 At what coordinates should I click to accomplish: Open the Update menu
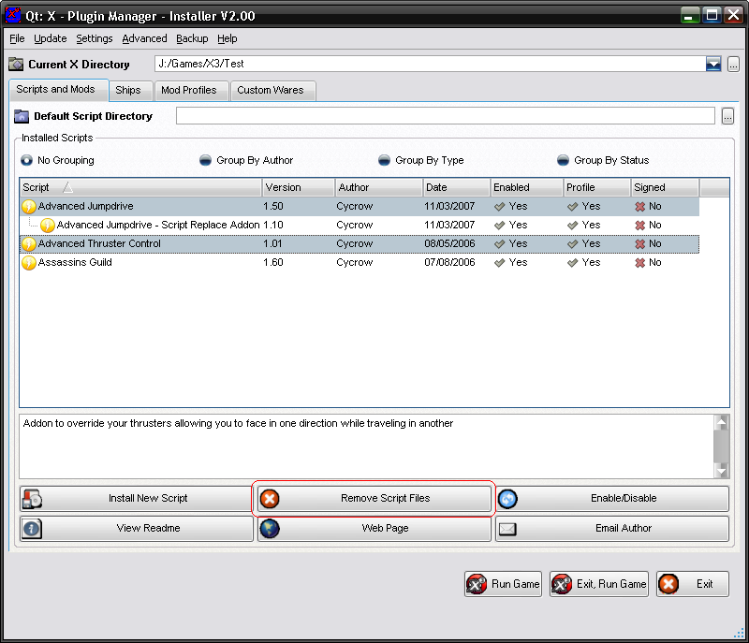[x=51, y=38]
